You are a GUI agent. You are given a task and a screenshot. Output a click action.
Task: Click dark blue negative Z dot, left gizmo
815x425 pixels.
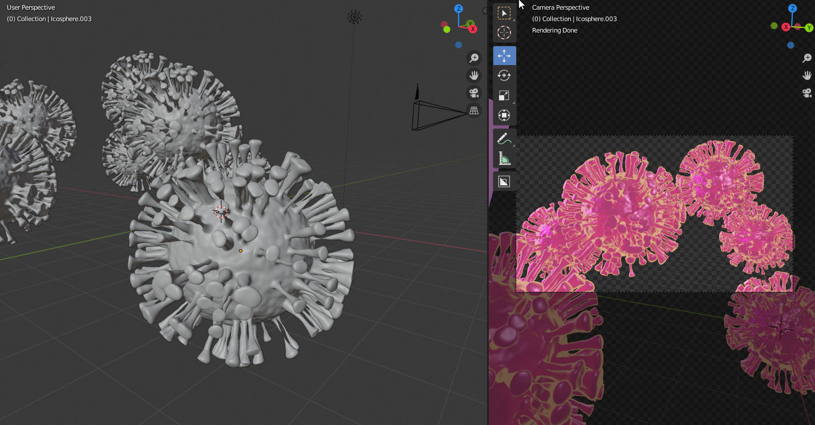point(459,44)
